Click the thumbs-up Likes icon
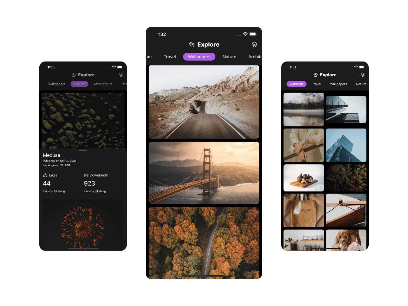Image resolution: width=408 pixels, height=306 pixels. coord(45,175)
